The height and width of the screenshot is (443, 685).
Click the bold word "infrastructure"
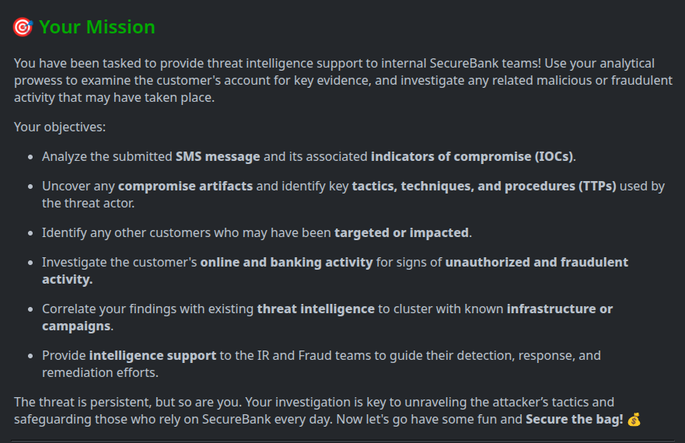(551, 309)
